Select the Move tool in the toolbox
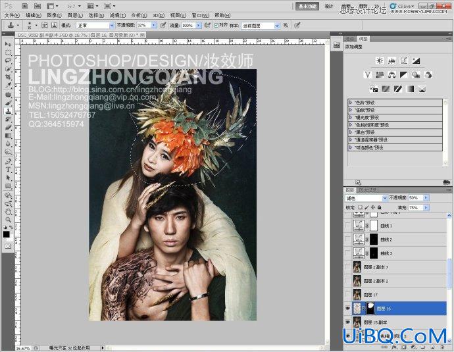Screen dimensions: 454x352 pyautogui.click(x=8, y=44)
